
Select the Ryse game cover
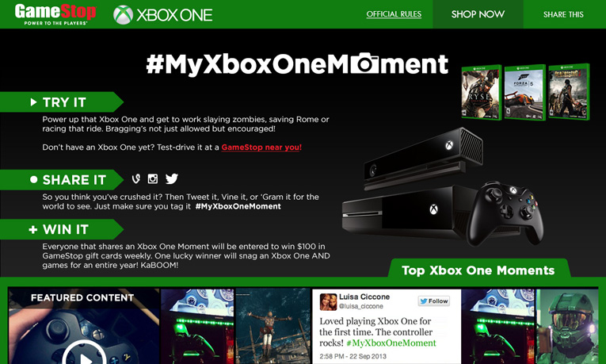(481, 92)
